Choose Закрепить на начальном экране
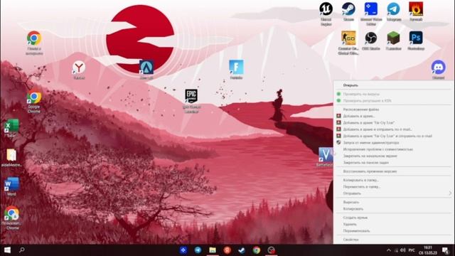The image size is (455, 256). point(392,156)
